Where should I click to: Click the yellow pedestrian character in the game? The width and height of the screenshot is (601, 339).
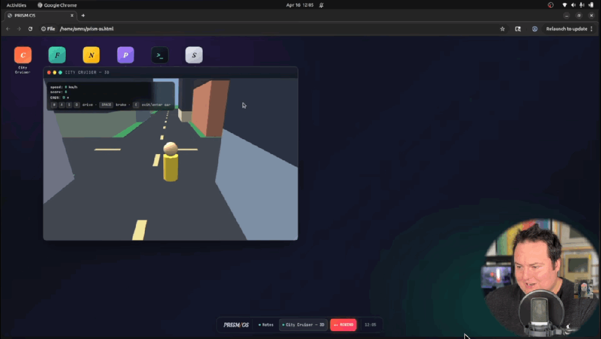[170, 161]
